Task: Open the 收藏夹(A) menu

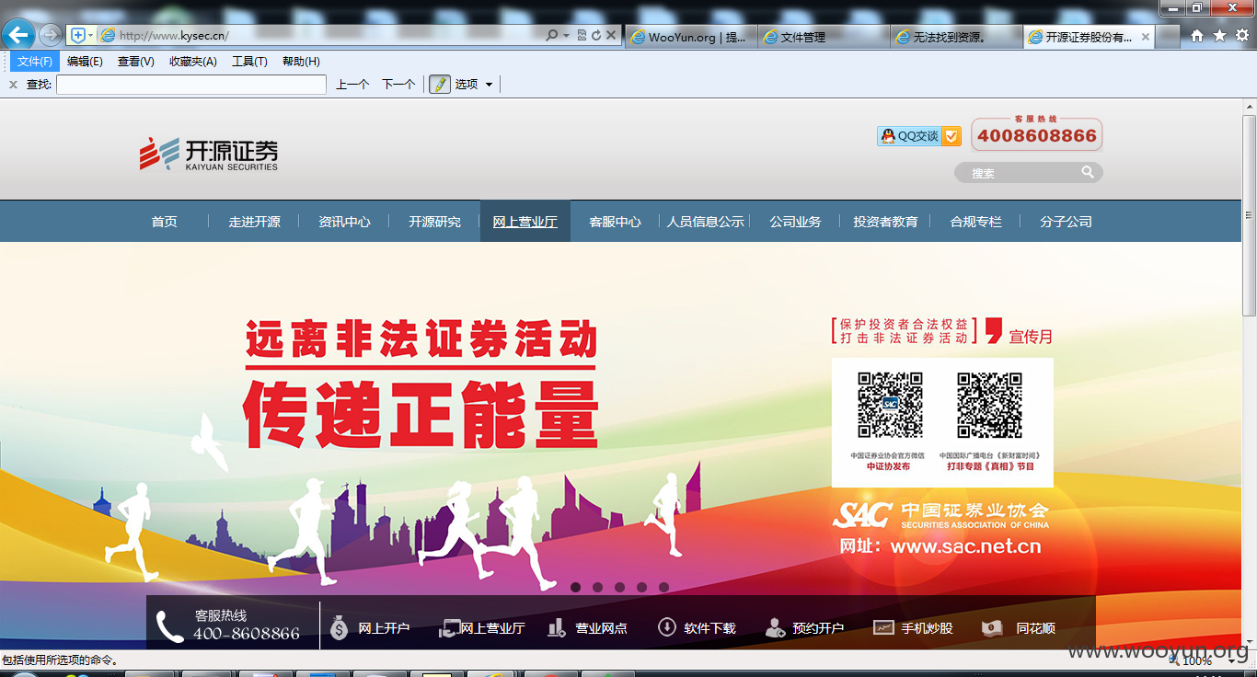Action: 192,61
